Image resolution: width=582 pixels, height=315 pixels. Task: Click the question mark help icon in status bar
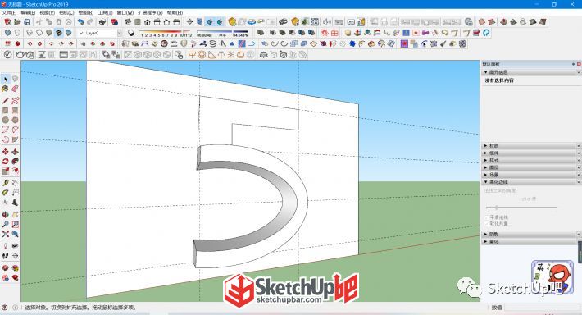pos(4,308)
